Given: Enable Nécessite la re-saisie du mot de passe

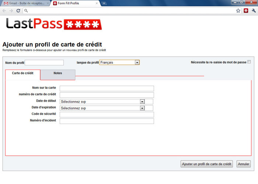Looking at the screenshot, I should [249, 62].
